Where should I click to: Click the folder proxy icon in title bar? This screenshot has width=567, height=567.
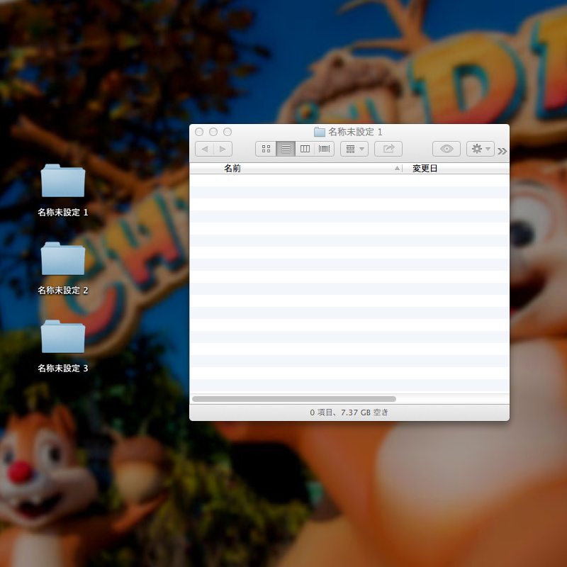pos(320,132)
